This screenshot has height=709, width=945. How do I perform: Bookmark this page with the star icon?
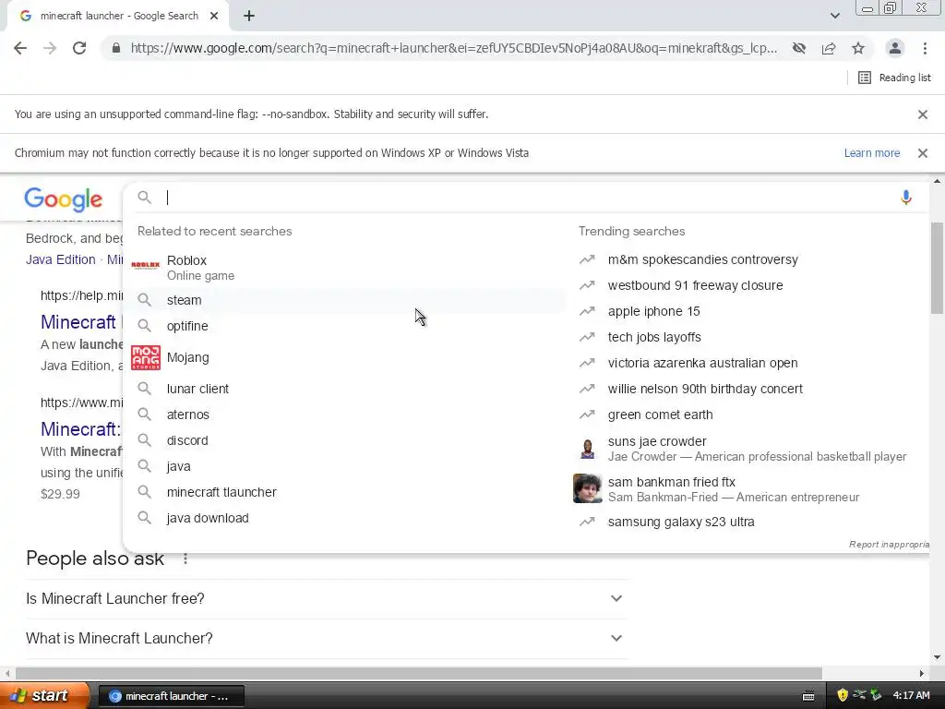pos(858,48)
